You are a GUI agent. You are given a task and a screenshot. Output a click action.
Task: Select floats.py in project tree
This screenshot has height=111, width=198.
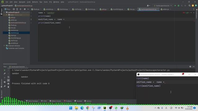click(13, 25)
